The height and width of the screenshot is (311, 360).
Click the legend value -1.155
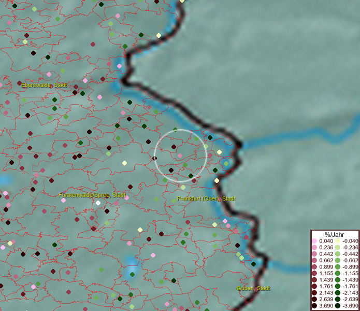click(x=350, y=273)
